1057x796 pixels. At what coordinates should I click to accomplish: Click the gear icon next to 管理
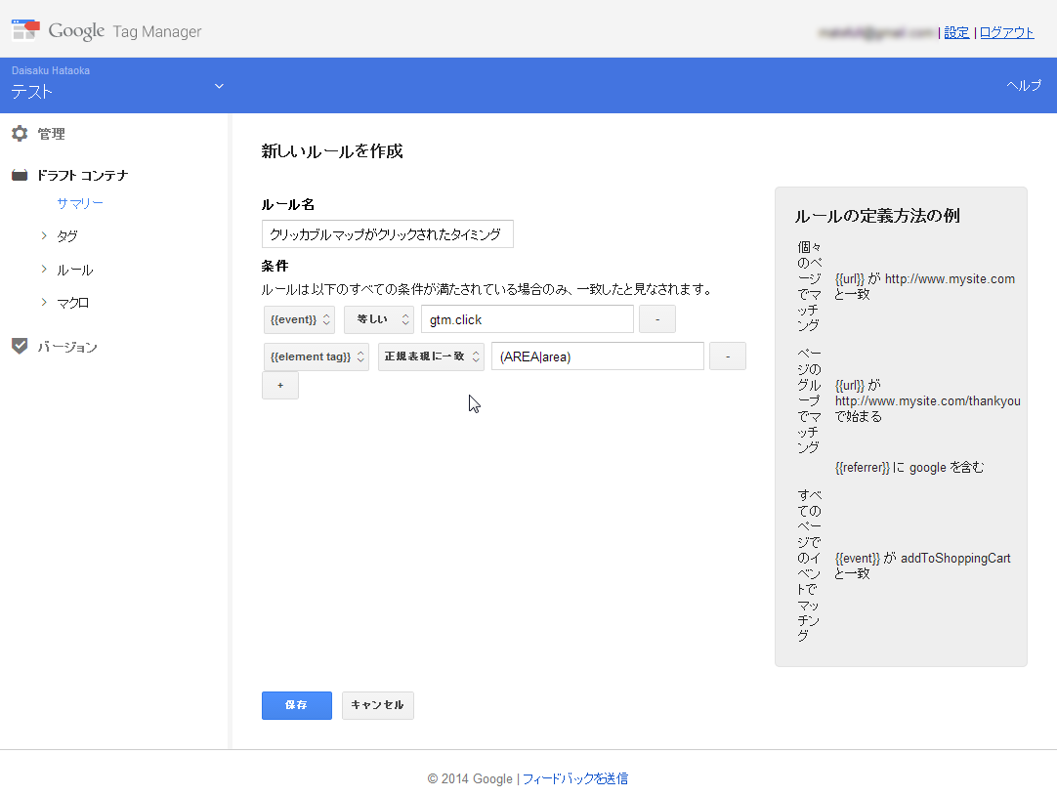[20, 134]
